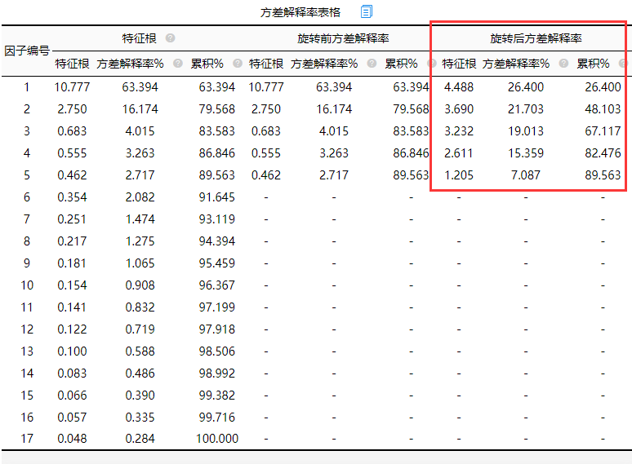The width and height of the screenshot is (632, 464).
Task: Select cumulative value 93.119
Action: click(x=217, y=219)
